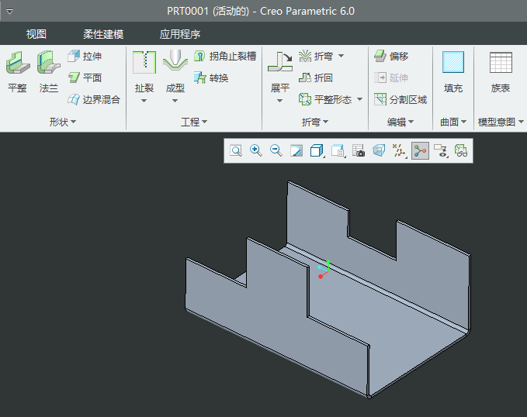Click the zoom out magnifier icon
Viewport: 527px width, 417px height.
click(x=276, y=150)
